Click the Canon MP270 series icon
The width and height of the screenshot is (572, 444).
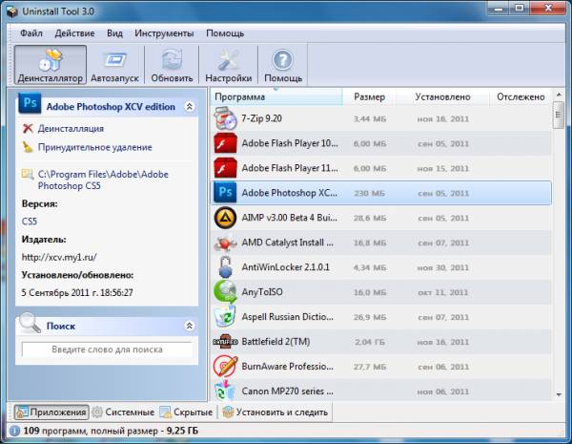[225, 391]
